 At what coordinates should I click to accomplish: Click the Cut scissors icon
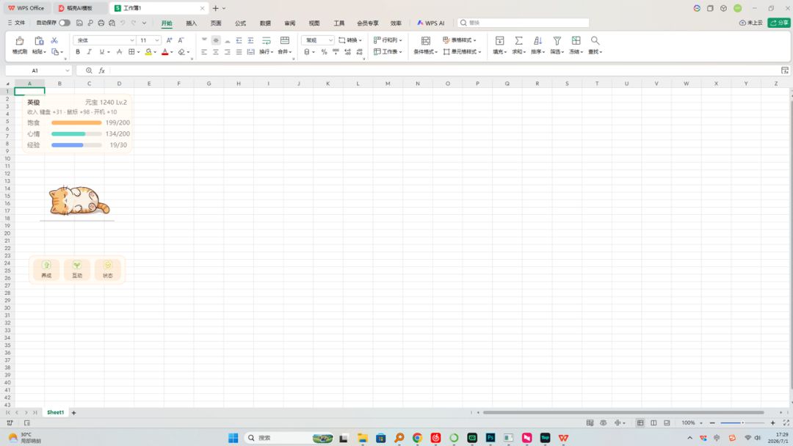click(x=54, y=40)
